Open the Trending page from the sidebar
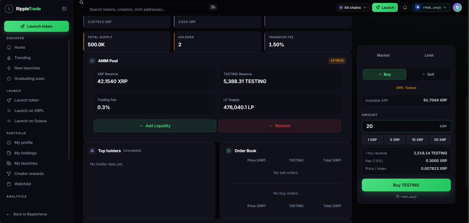 tap(22, 58)
